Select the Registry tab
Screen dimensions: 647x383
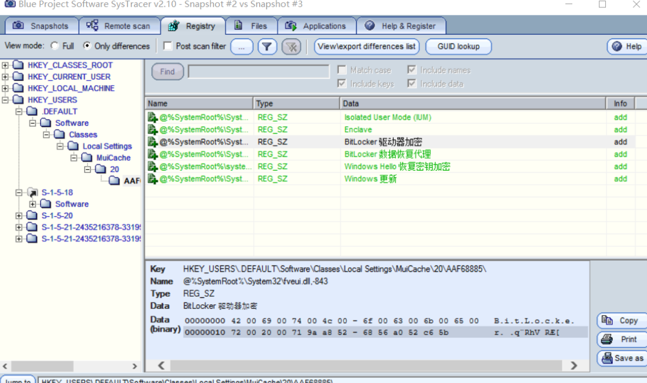[x=193, y=26]
